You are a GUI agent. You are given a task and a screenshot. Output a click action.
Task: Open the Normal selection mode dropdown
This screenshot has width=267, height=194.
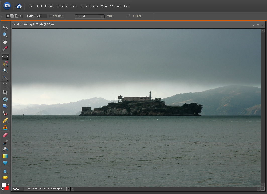pyautogui.click(x=90, y=16)
